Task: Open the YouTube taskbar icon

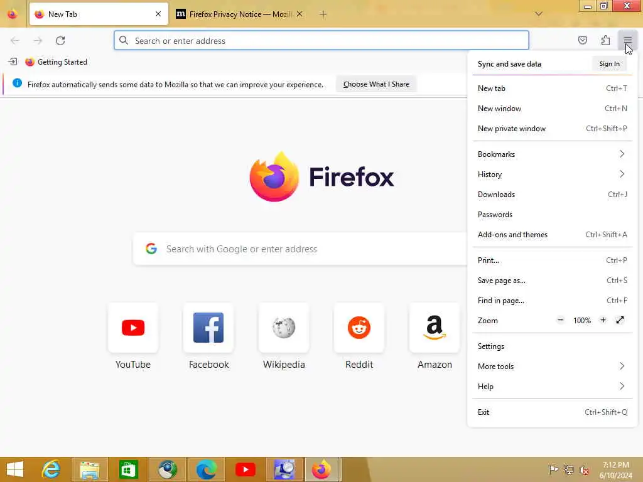Action: click(246, 469)
